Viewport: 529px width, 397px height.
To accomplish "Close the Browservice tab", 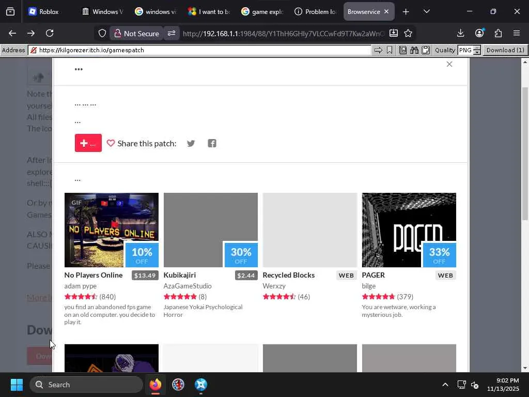I will (x=386, y=11).
